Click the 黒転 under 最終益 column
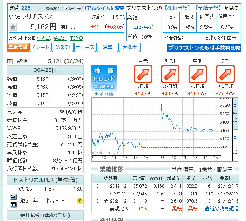Viewport: 246px width, 221px height. pyautogui.click(x=177, y=209)
